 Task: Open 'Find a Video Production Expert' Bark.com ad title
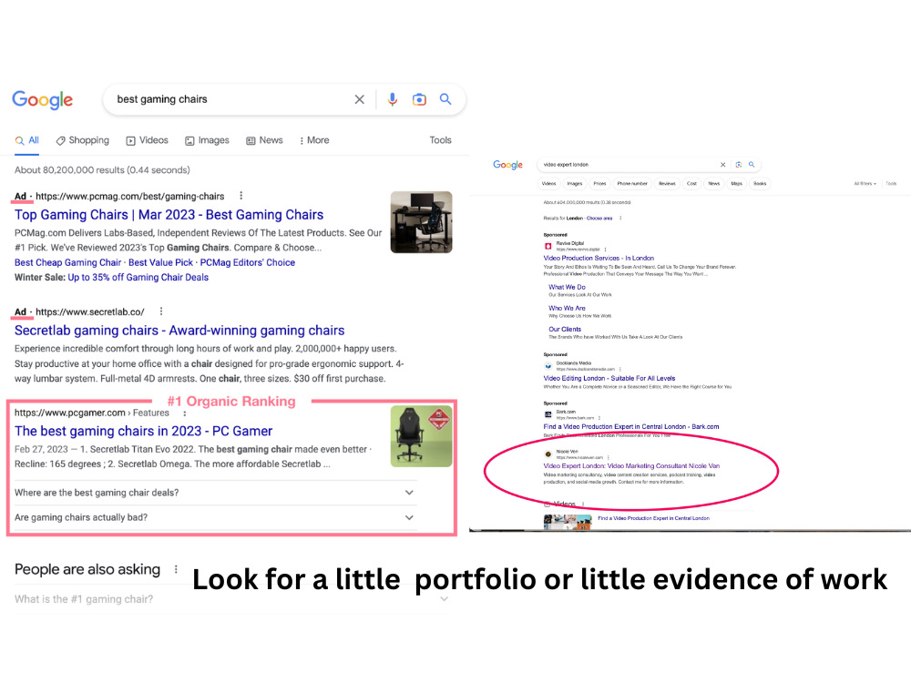coord(631,426)
